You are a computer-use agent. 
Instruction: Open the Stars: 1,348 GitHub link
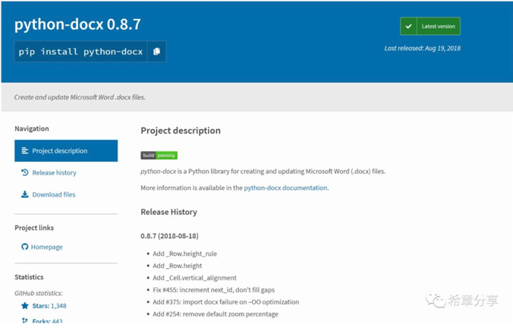pos(49,306)
